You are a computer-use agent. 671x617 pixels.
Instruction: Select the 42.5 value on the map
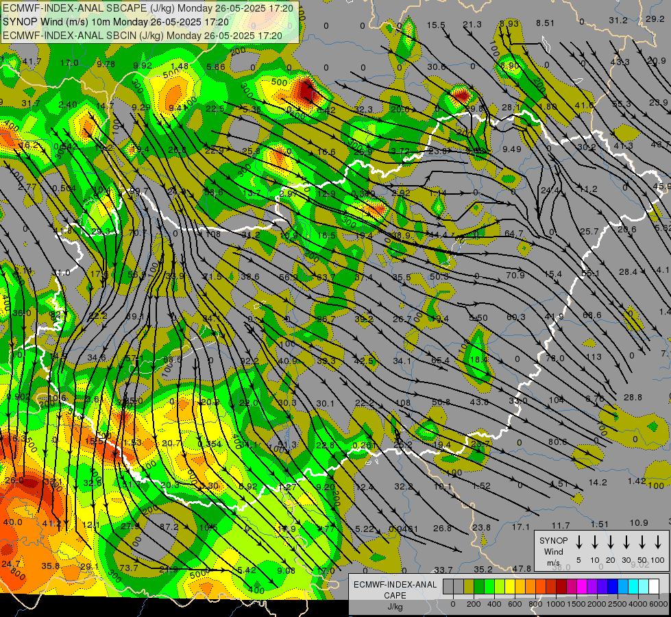pyautogui.click(x=364, y=361)
